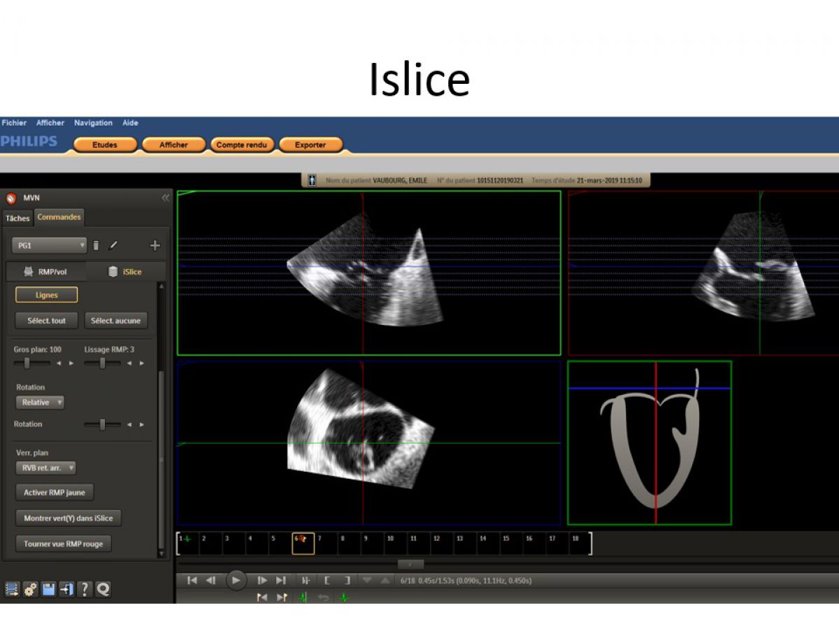
Task: Click Sélect. aucune button
Action: (x=116, y=321)
